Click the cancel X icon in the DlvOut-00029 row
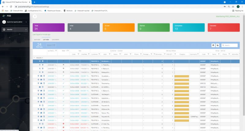This screenshot has width=245, height=131. [x=40, y=65]
